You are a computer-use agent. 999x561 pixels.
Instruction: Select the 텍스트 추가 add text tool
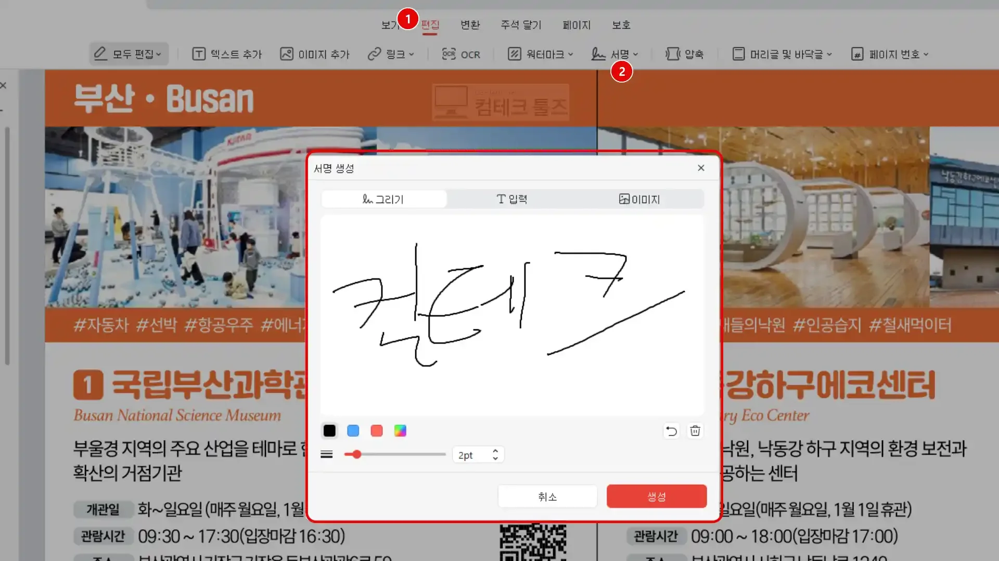tap(227, 54)
